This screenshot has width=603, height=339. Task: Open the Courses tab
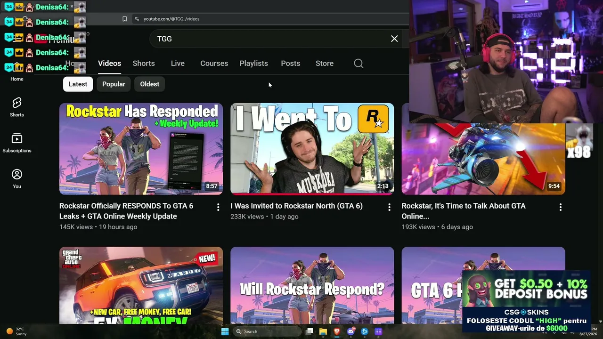click(214, 64)
